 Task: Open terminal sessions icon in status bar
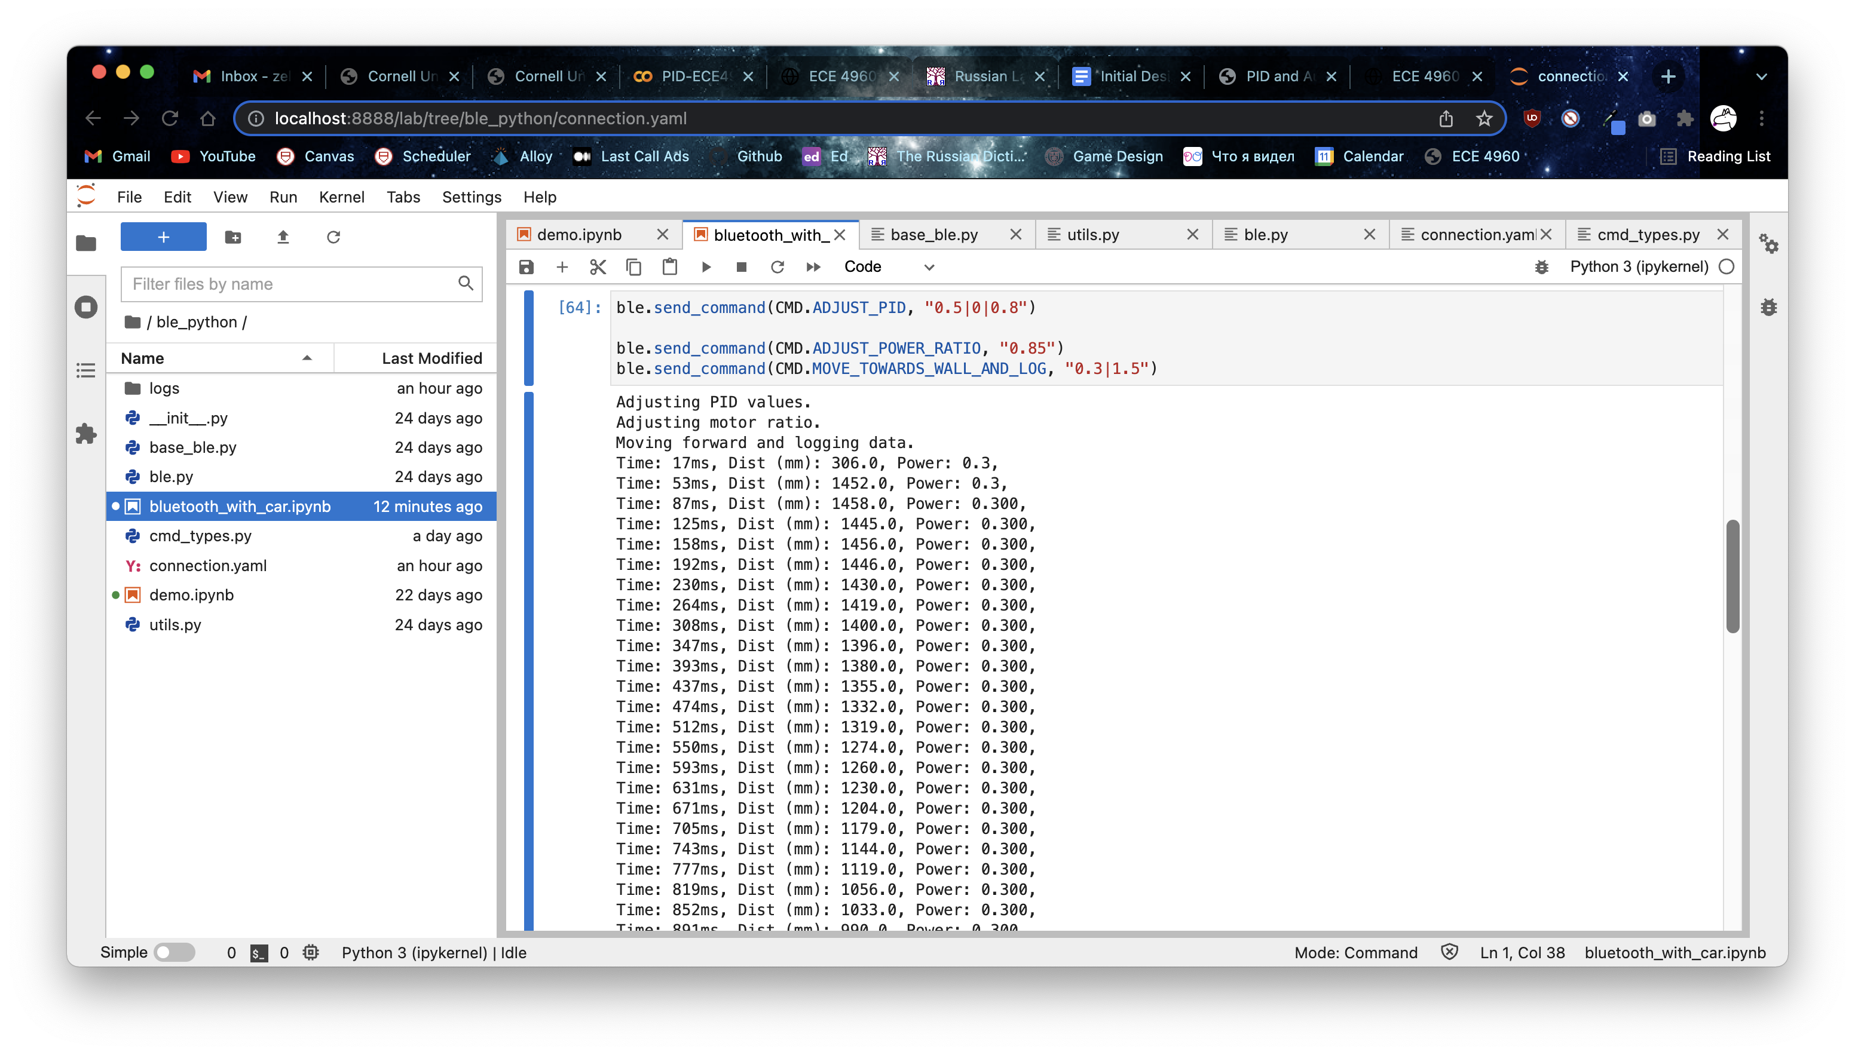click(259, 953)
